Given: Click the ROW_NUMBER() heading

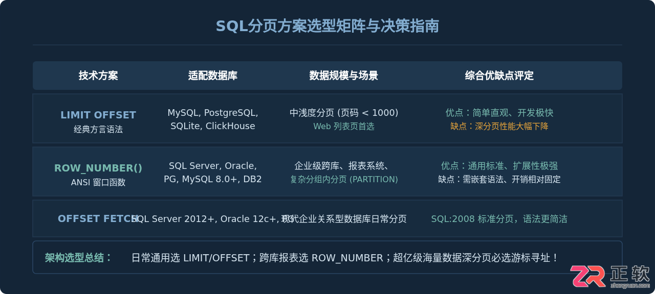Looking at the screenshot, I should 98,168.
